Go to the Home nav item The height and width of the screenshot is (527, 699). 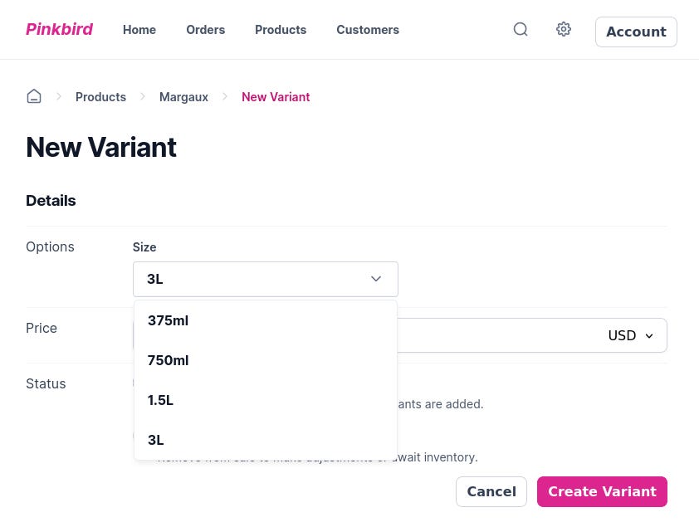coord(139,30)
